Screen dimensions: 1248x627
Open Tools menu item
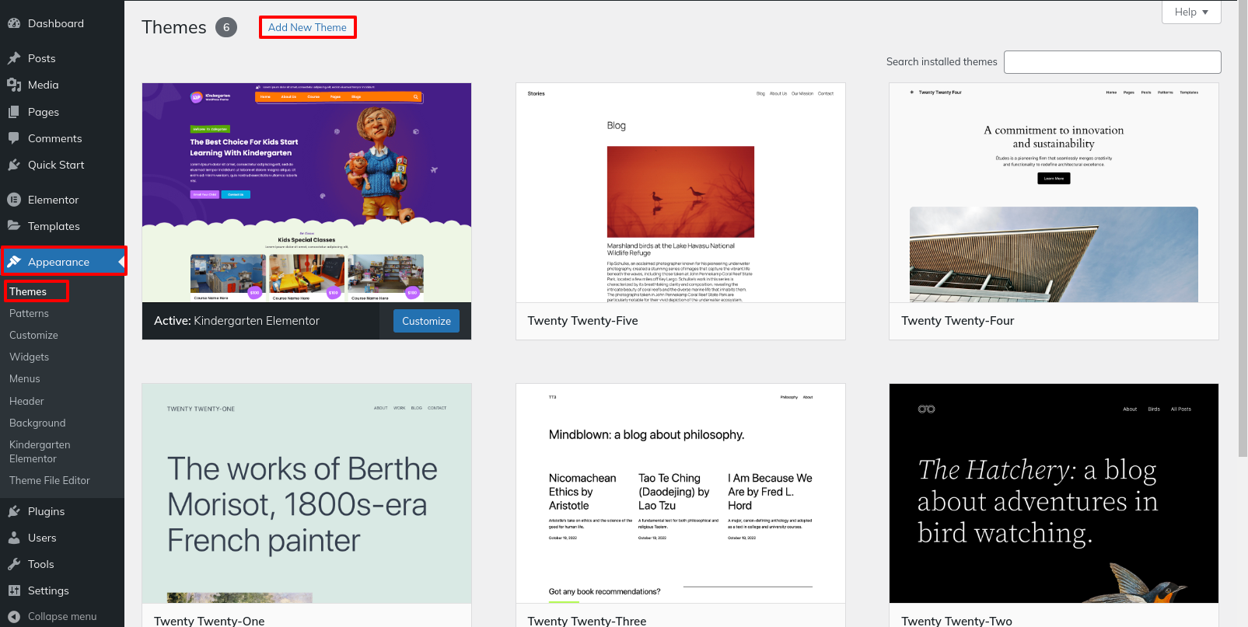coord(62,564)
